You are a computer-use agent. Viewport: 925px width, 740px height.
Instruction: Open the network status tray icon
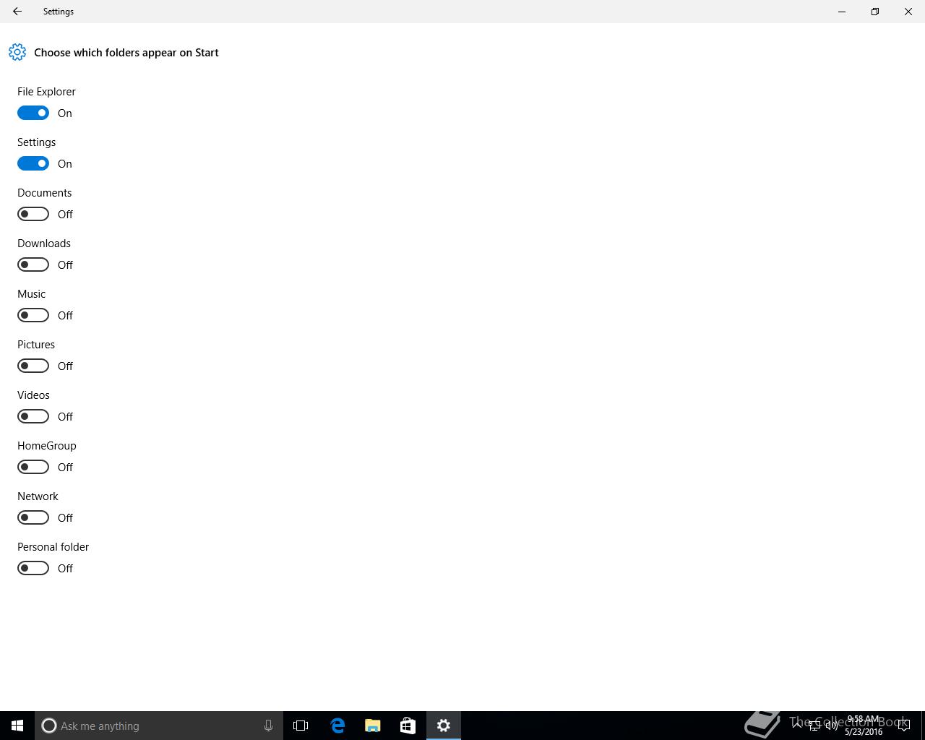(814, 726)
